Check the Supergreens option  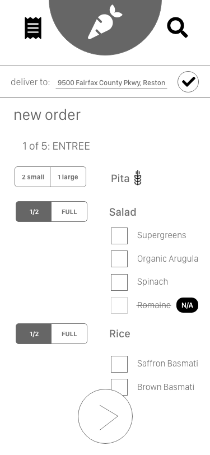click(x=119, y=236)
